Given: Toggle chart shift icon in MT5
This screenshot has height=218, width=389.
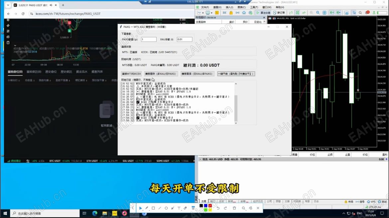Looking at the screenshot, I should point(338,13).
